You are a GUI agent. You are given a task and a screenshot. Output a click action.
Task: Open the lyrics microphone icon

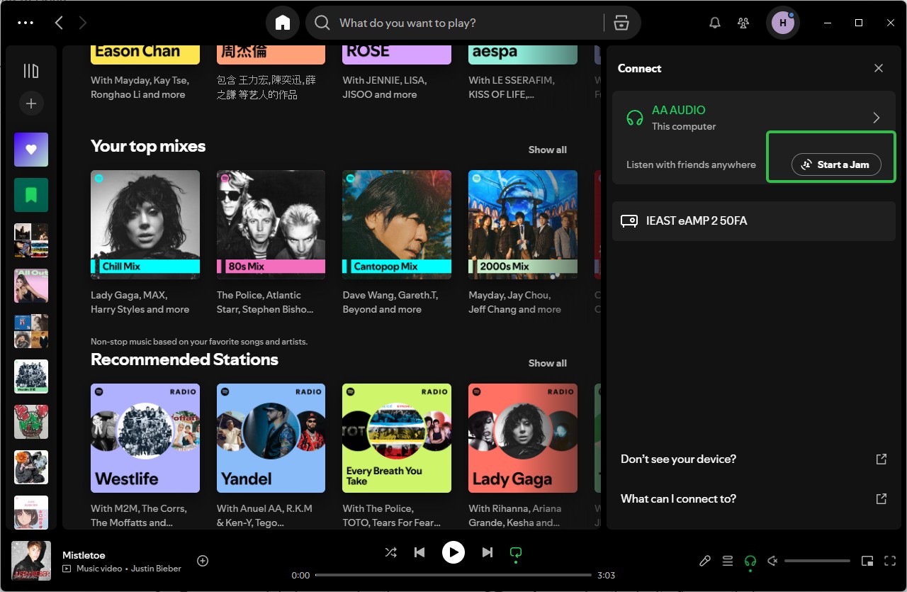pyautogui.click(x=704, y=561)
